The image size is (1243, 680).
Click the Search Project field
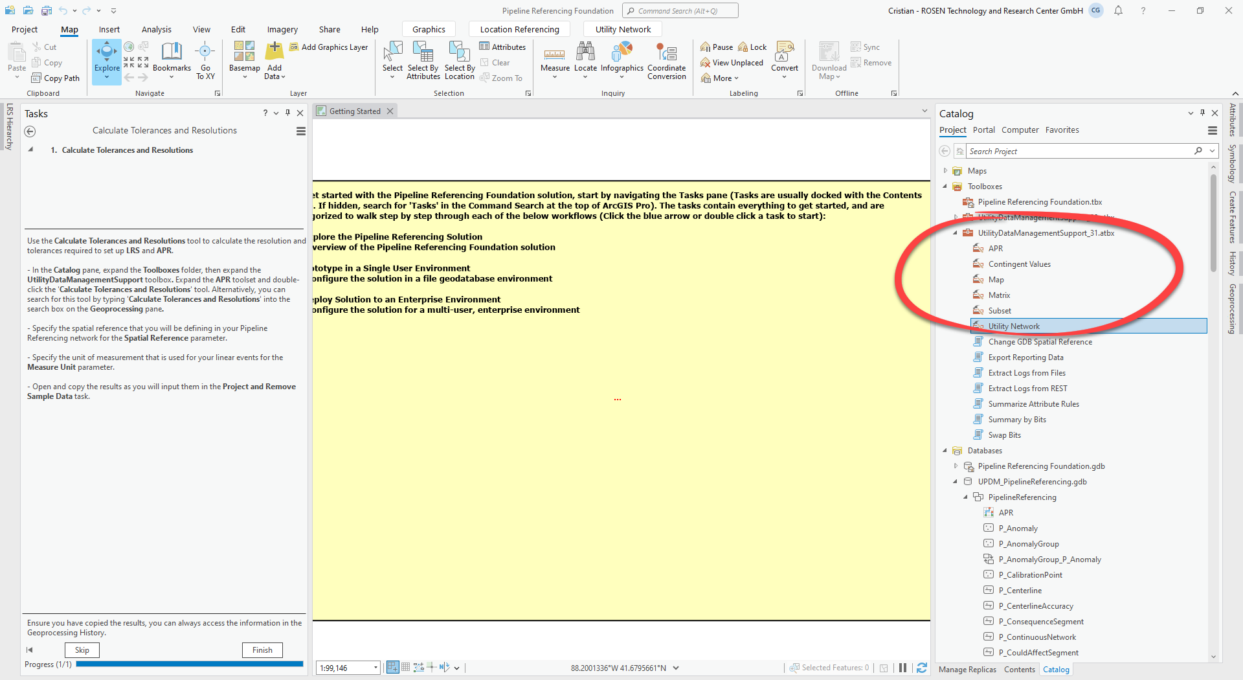coord(1075,150)
